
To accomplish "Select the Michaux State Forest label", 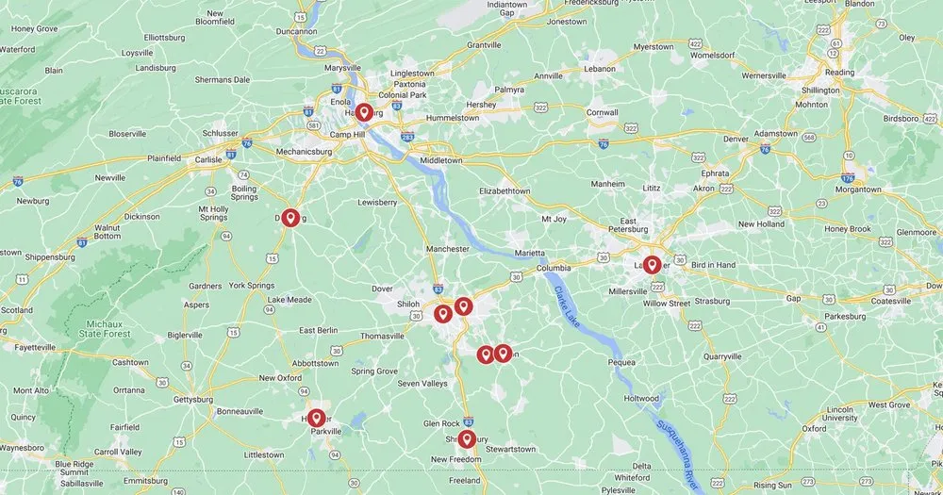I will point(105,329).
